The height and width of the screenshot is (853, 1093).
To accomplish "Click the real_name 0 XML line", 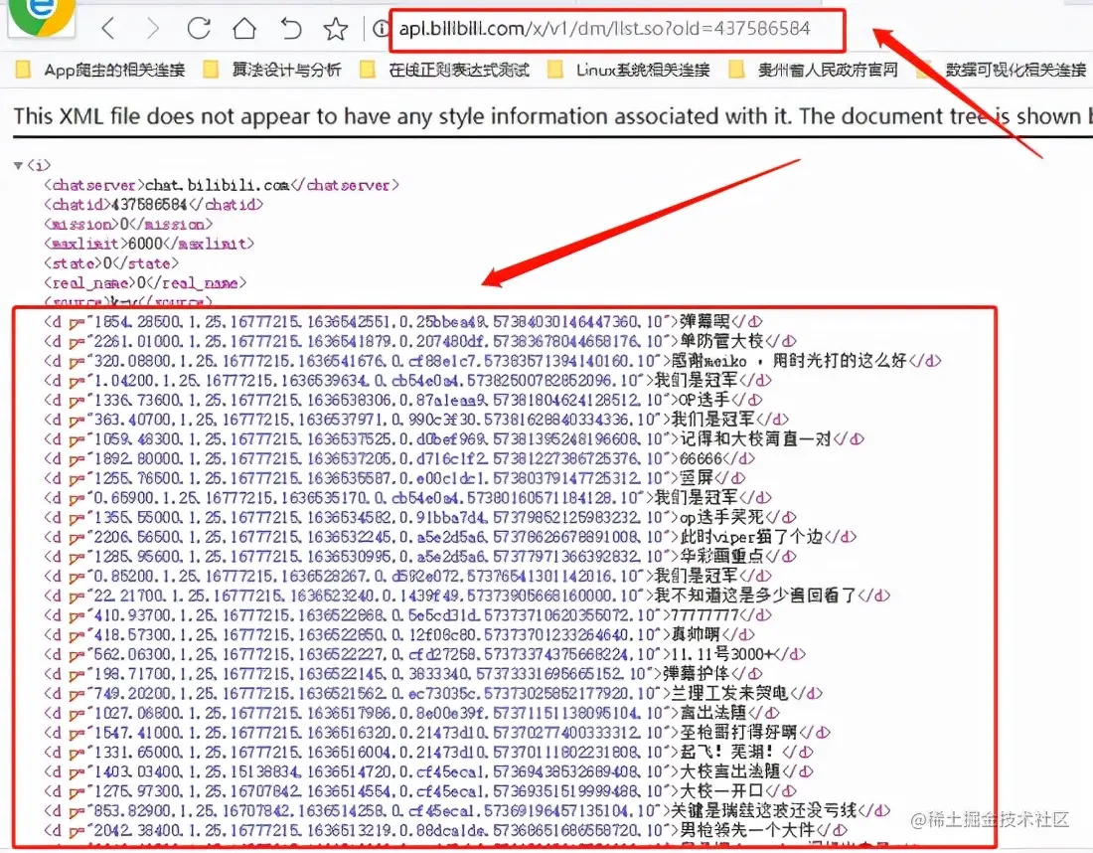I will [145, 282].
